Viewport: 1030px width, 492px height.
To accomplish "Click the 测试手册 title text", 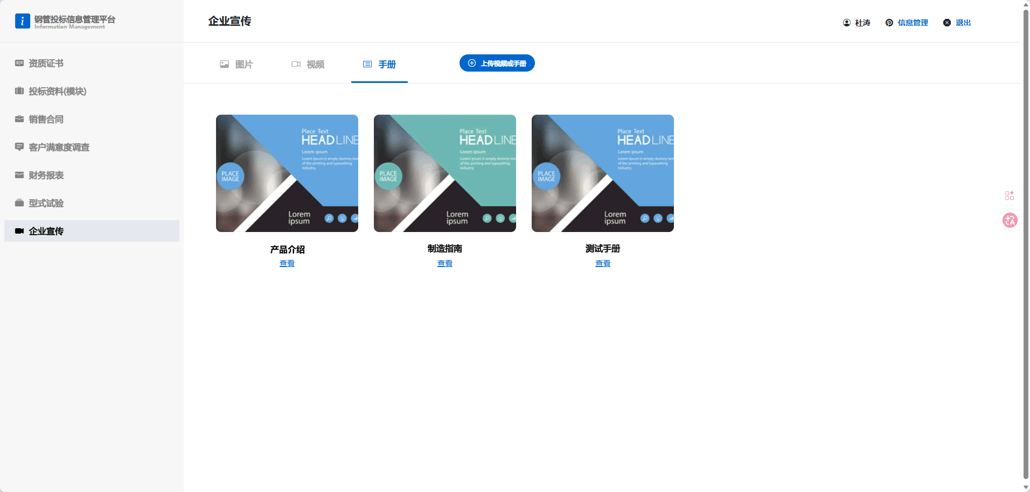I will click(x=603, y=249).
